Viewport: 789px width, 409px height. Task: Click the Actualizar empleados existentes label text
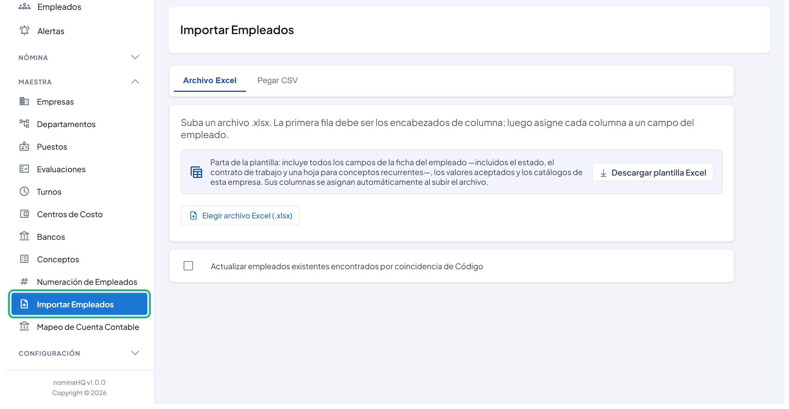click(x=349, y=268)
